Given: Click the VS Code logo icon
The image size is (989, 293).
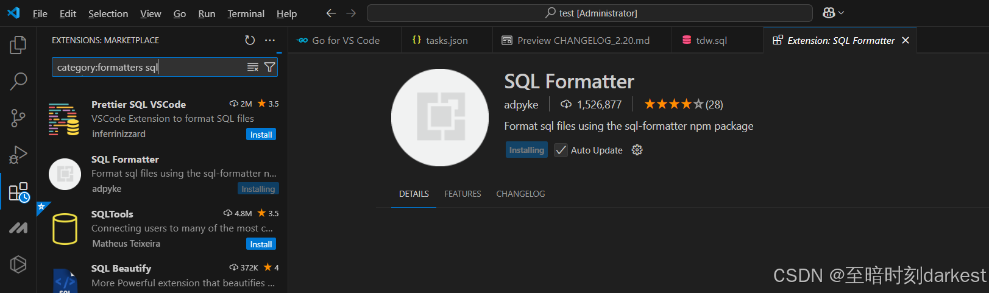Looking at the screenshot, I should click(13, 13).
